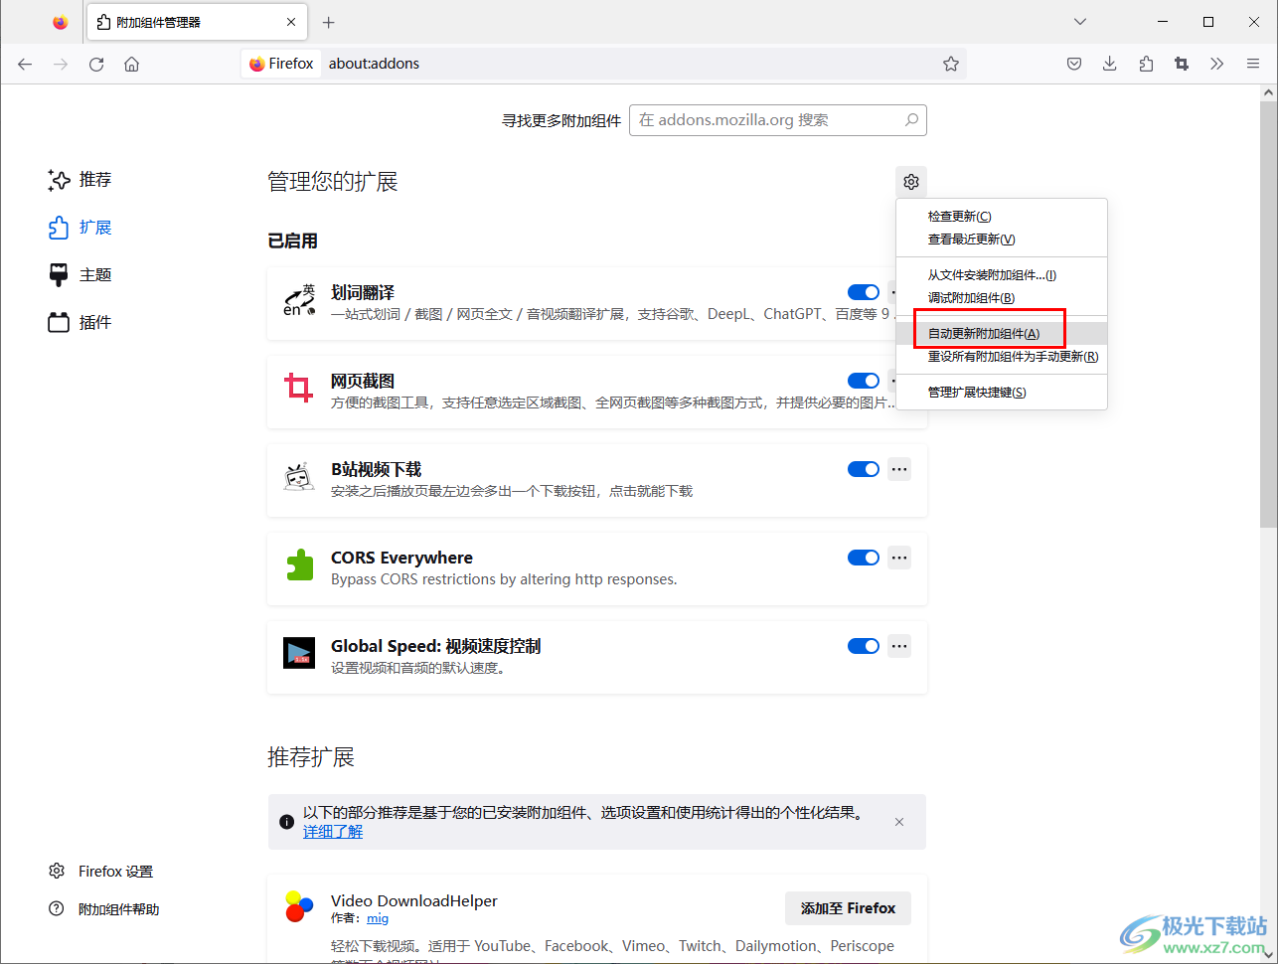The image size is (1278, 964).
Task: Open the list all tabs chevron
Action: click(x=1080, y=22)
